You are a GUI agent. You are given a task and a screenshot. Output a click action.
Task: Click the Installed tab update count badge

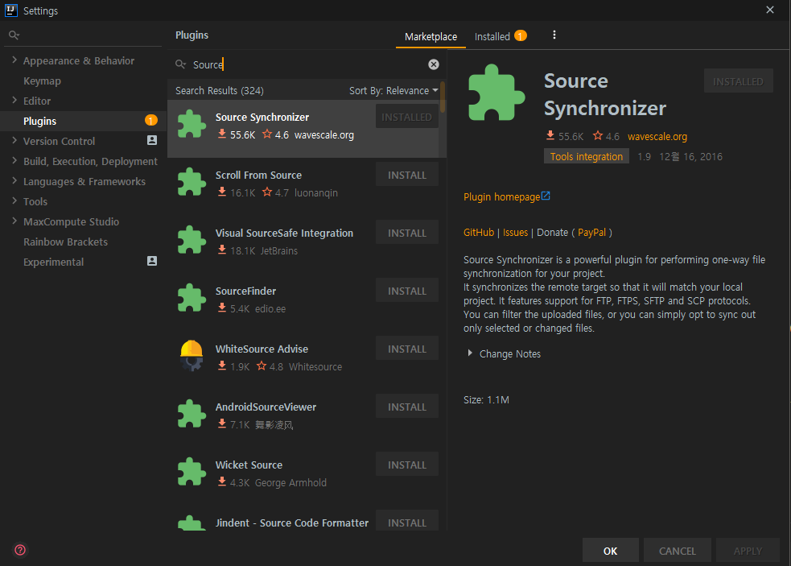521,36
